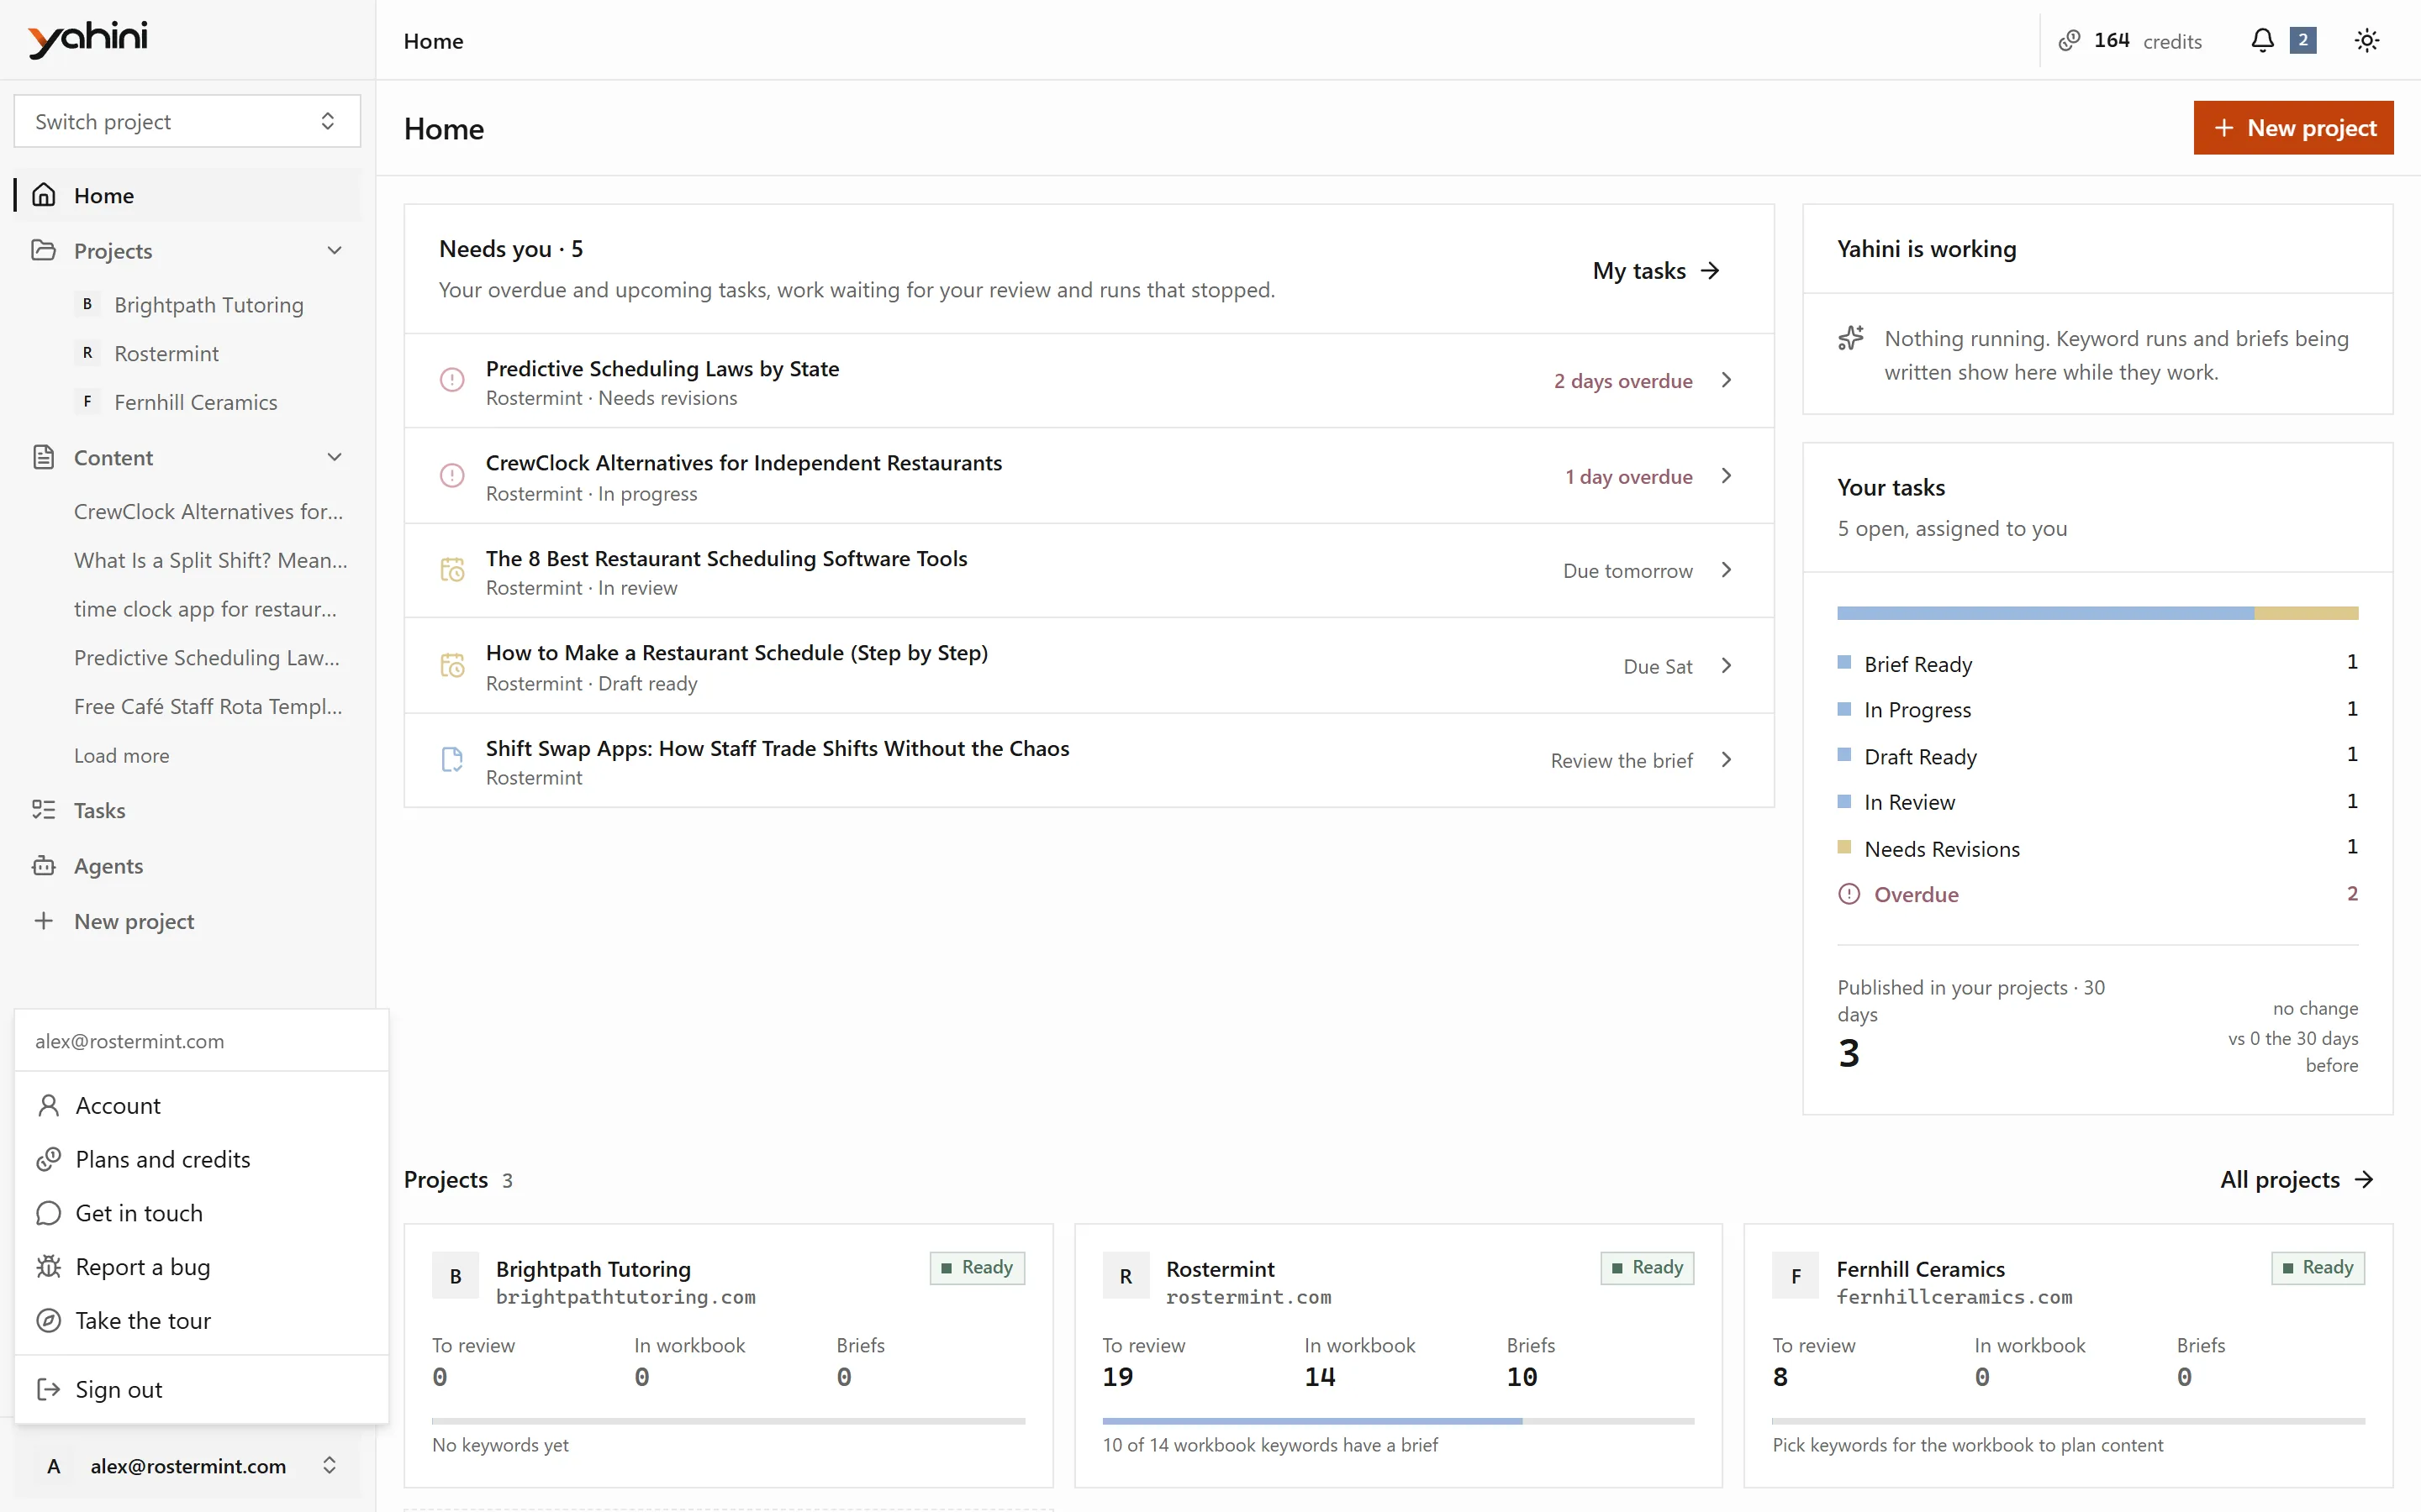Viewport: 2421px width, 1512px height.
Task: Click calendar icon on How to Make row
Action: point(452,665)
